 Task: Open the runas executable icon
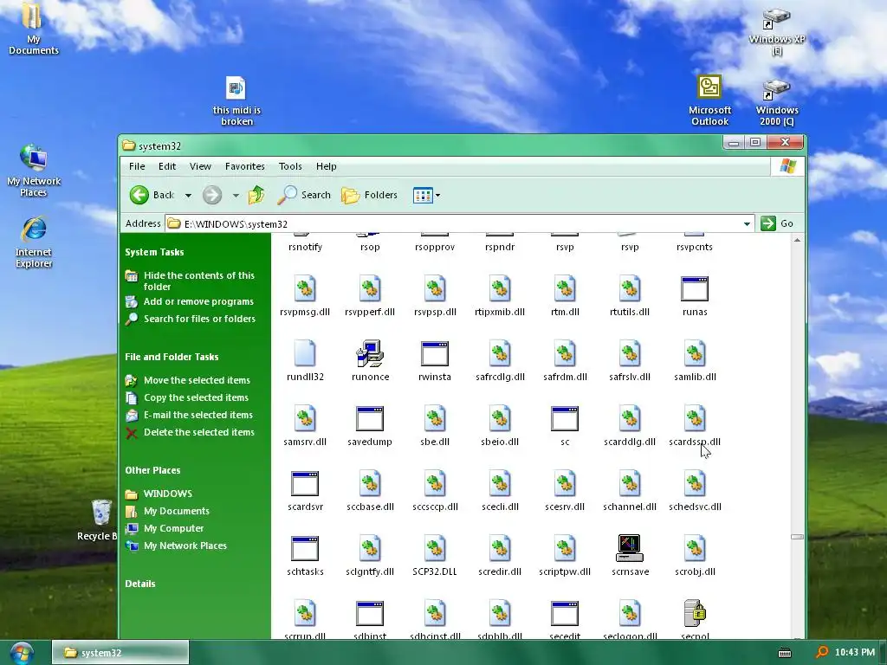(x=695, y=289)
